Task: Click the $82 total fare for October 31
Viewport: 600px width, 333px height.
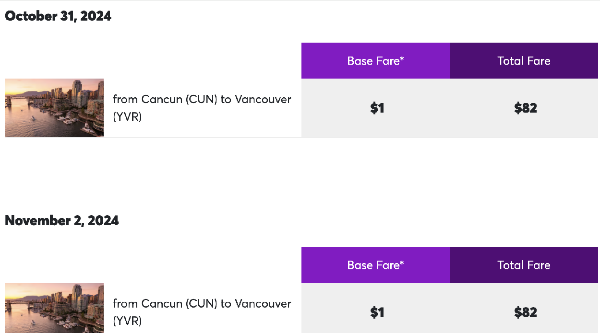Action: [x=526, y=108]
